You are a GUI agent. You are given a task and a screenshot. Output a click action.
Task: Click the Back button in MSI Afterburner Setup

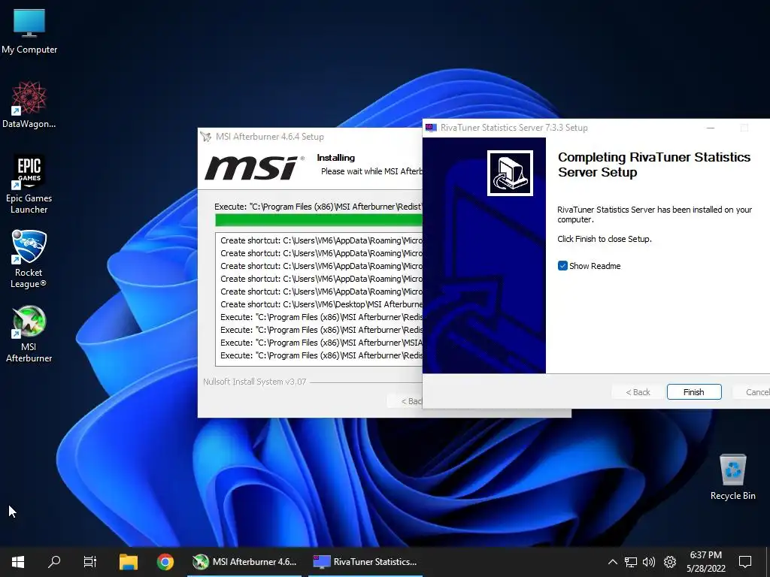click(x=405, y=401)
